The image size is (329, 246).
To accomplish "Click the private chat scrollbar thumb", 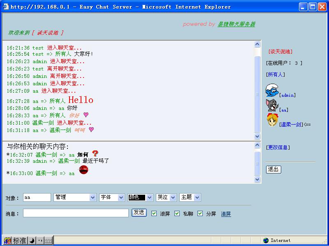I will point(257,164).
